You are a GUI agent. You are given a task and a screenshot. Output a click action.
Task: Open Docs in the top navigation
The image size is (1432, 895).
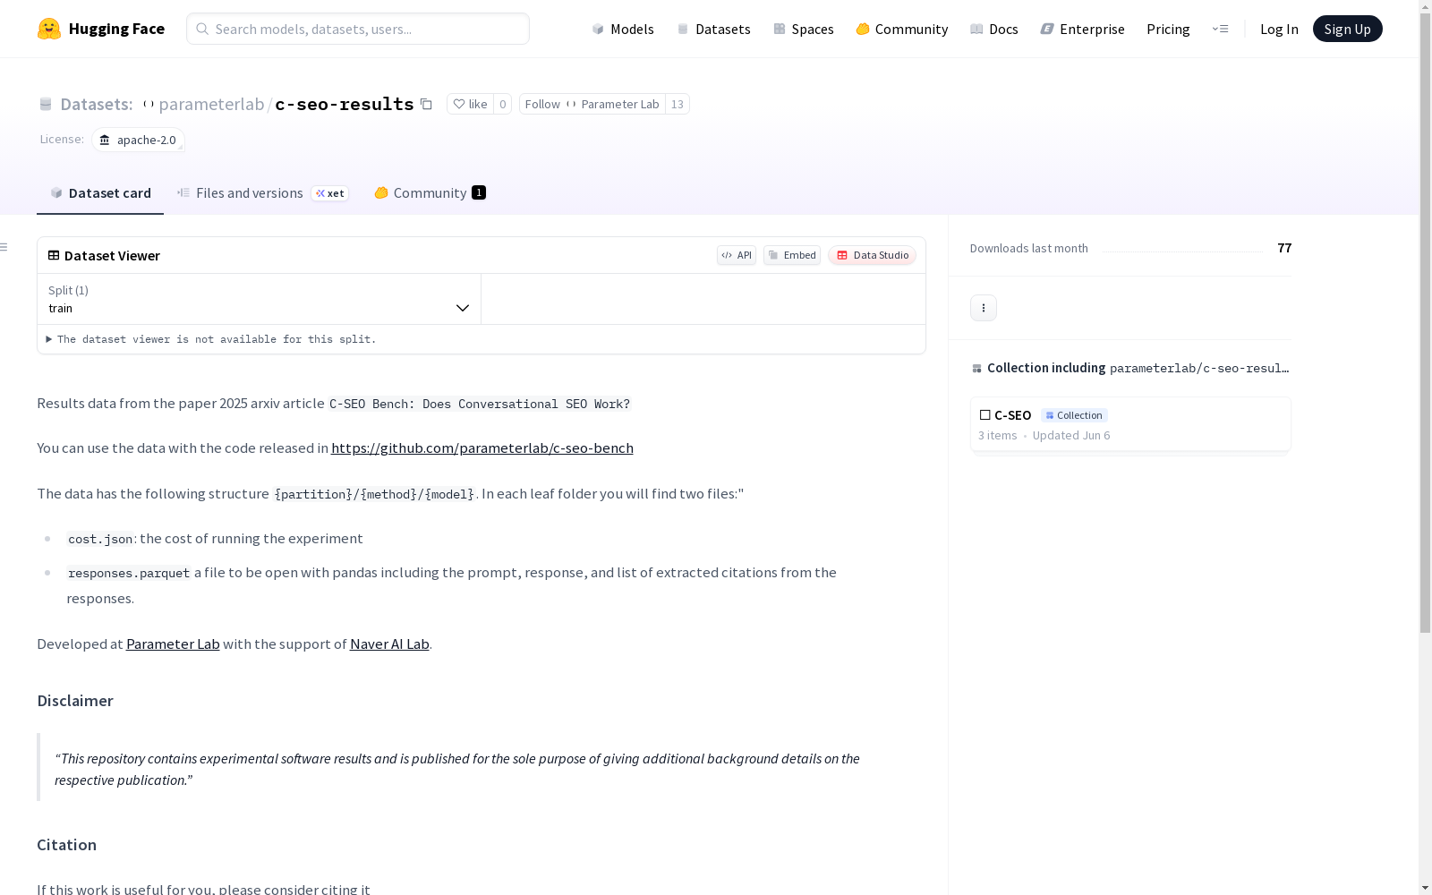(x=994, y=29)
